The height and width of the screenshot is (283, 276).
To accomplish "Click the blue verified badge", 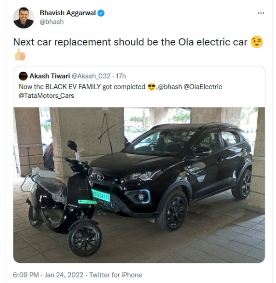I will (x=101, y=13).
